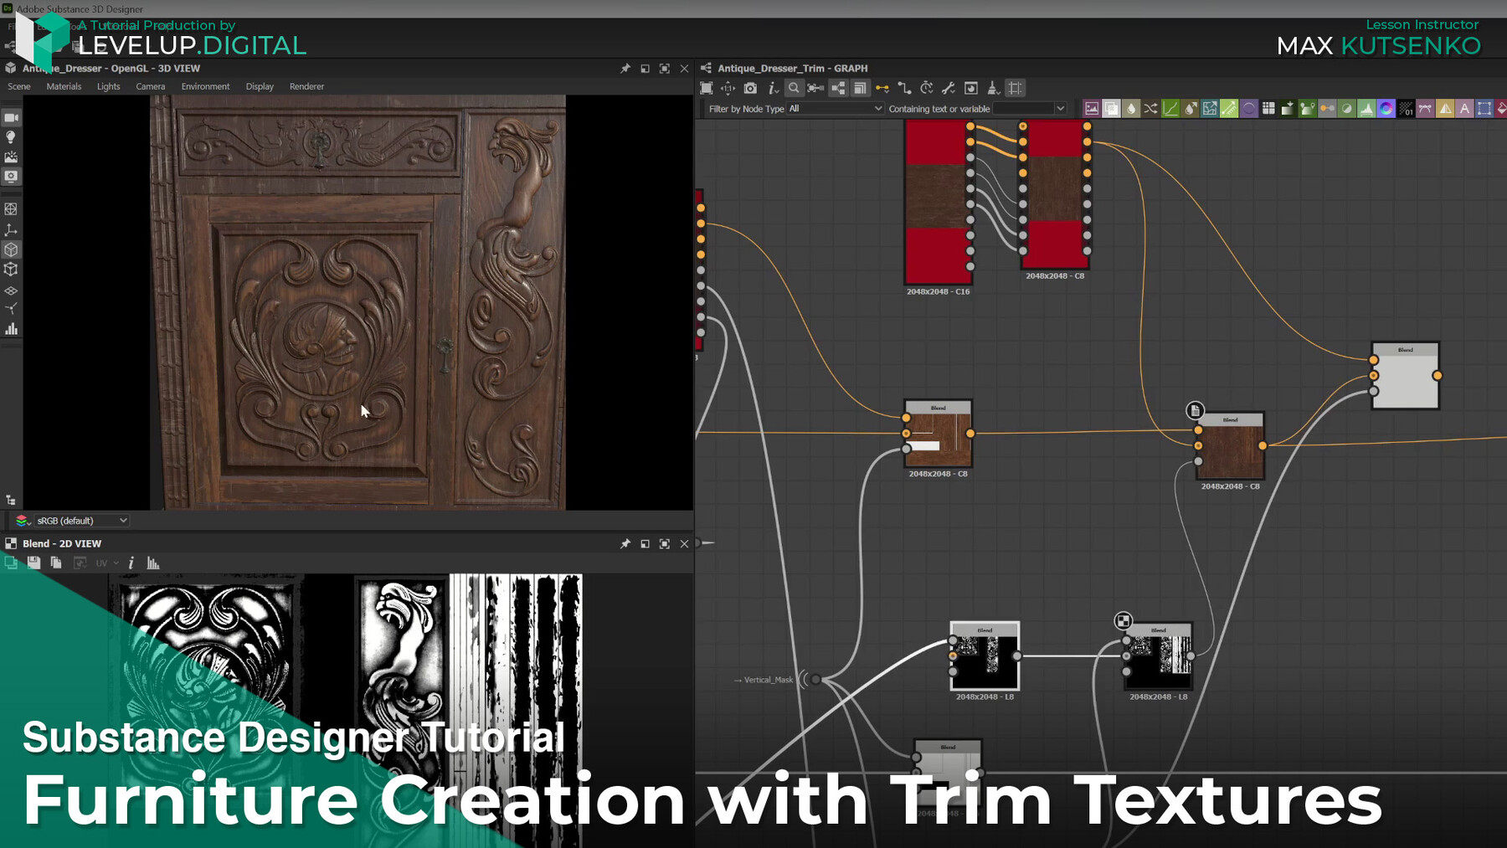Screen dimensions: 1507x848
Task: Open the Filter by Node Type dropdown
Action: click(836, 109)
